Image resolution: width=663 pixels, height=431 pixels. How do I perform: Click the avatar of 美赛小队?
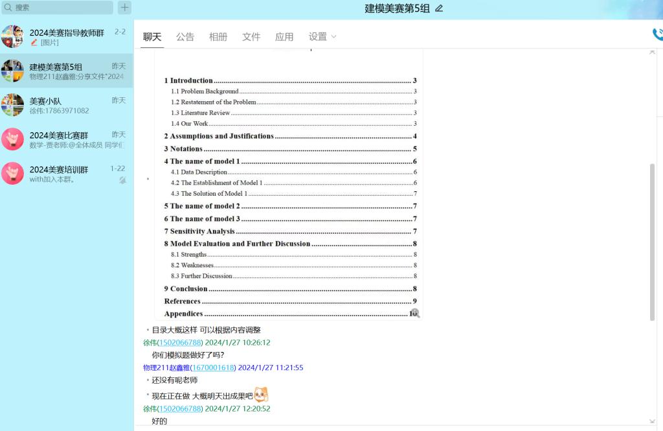pos(12,105)
